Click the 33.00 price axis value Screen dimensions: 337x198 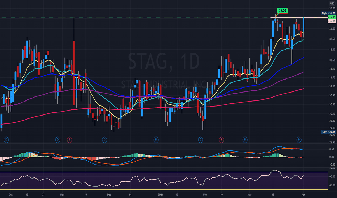click(332, 49)
